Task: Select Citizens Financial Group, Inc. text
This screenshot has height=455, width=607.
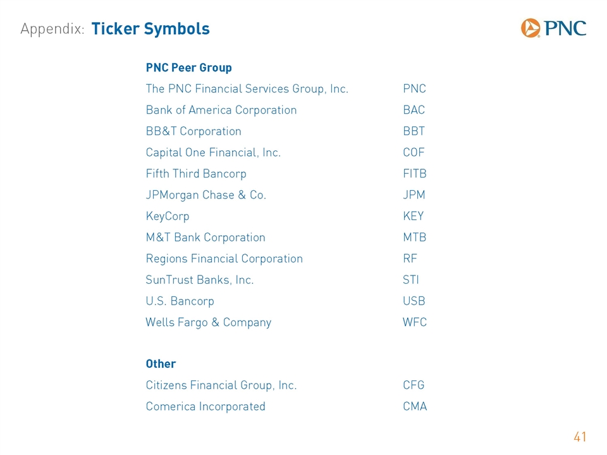Action: pos(221,385)
